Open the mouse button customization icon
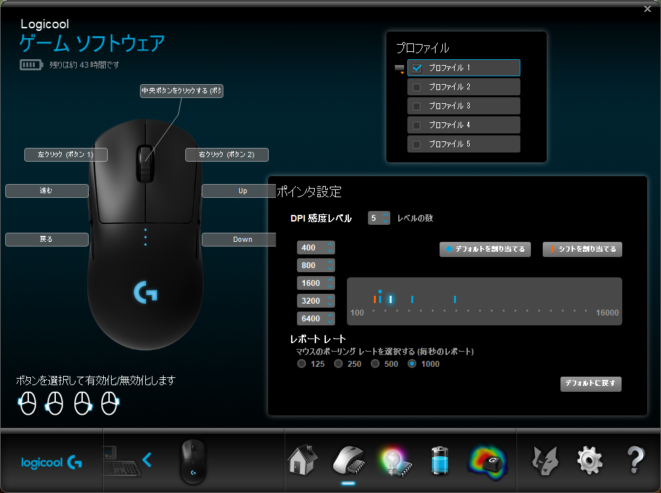The height and width of the screenshot is (493, 661). coord(348,461)
